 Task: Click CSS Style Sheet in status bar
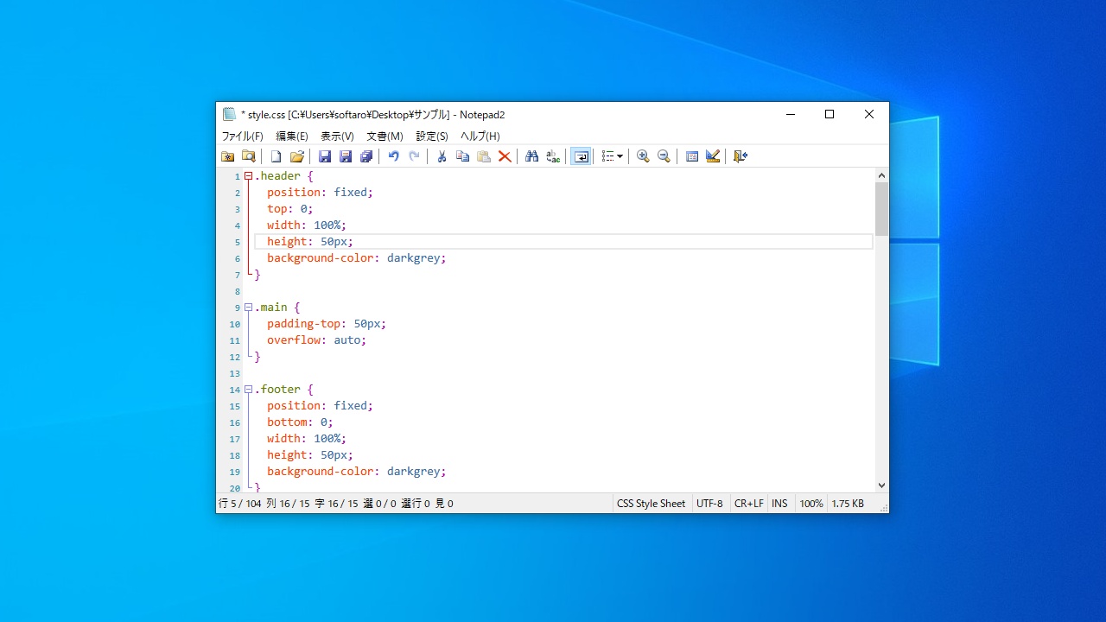click(651, 504)
